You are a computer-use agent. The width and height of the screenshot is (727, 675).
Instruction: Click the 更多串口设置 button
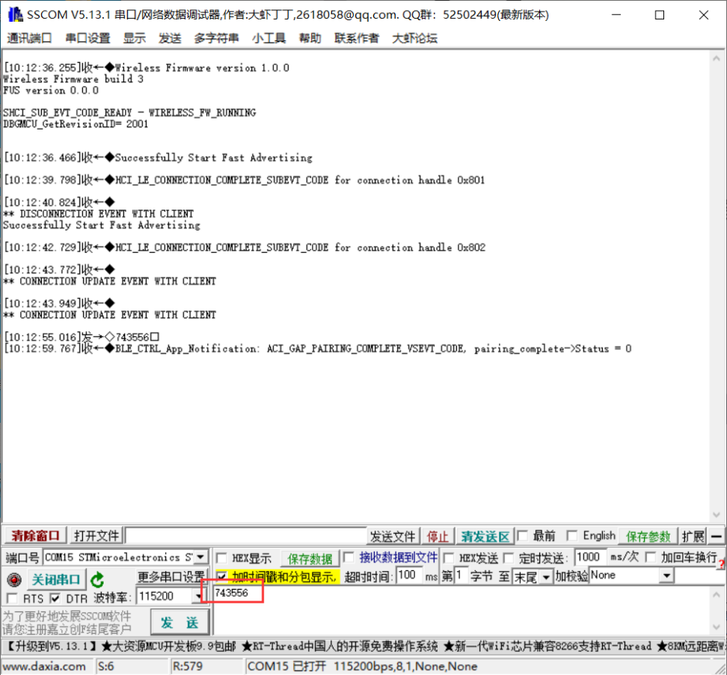click(x=171, y=576)
